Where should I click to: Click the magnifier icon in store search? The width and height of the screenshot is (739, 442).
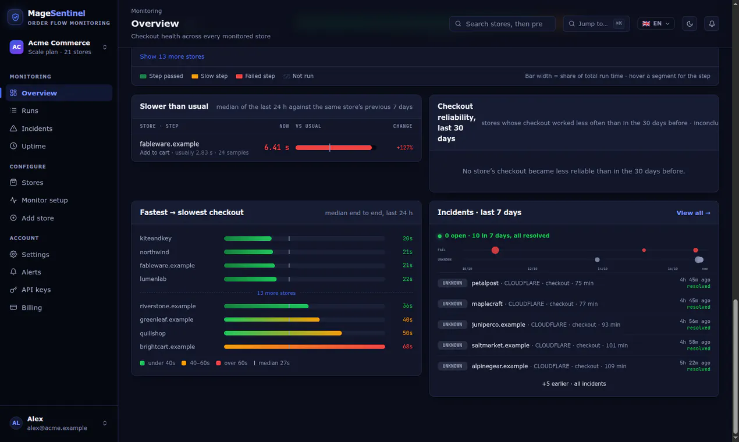459,24
